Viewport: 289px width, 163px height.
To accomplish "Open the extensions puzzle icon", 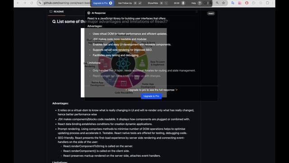I will click(267, 3).
